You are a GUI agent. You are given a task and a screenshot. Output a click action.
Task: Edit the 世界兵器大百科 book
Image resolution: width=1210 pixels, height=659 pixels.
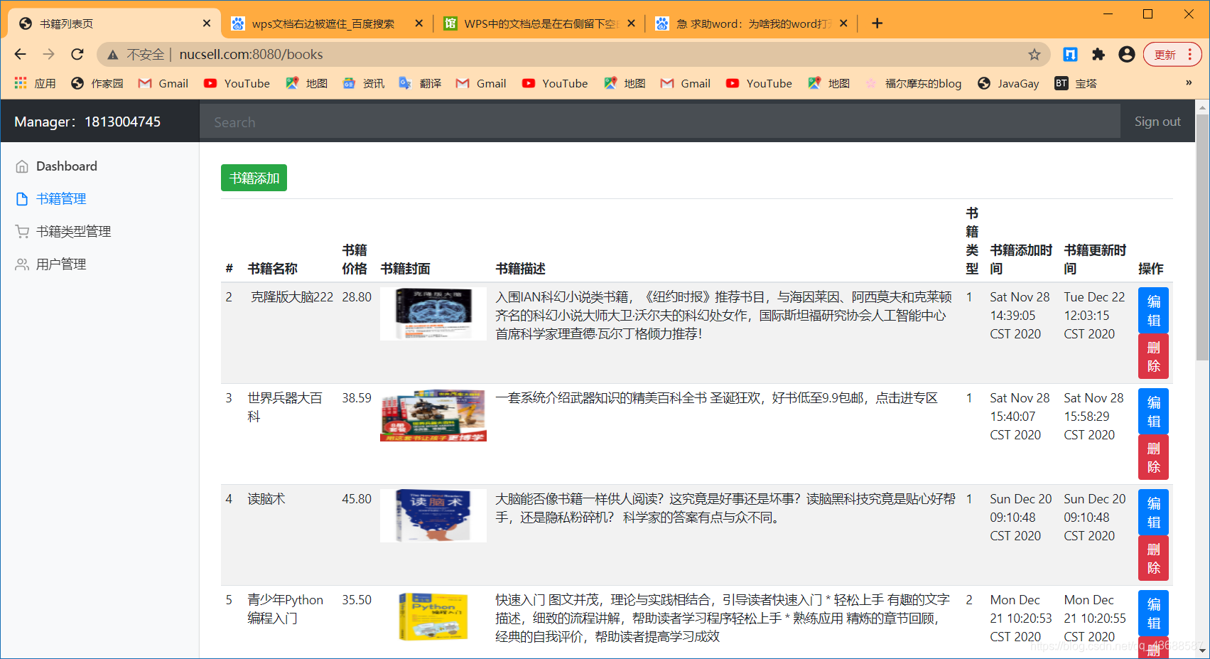tap(1153, 412)
